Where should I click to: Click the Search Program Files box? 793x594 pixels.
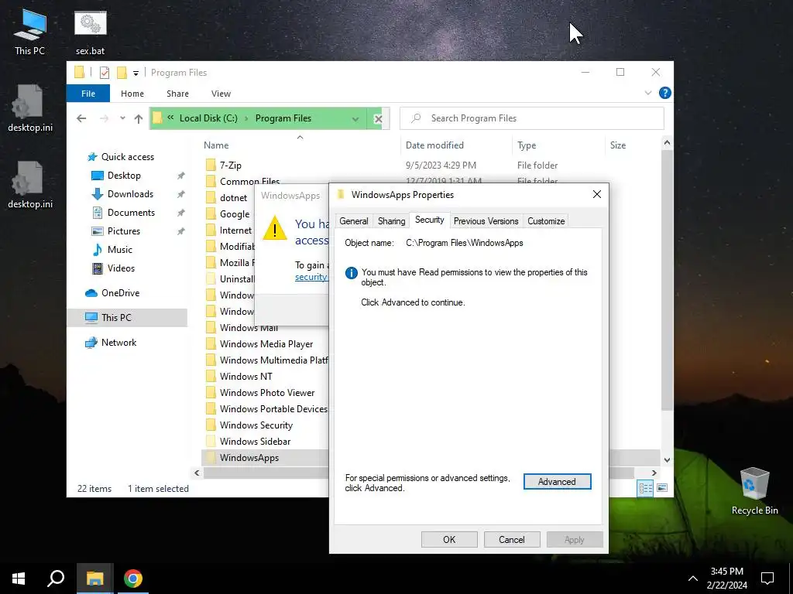click(x=531, y=118)
